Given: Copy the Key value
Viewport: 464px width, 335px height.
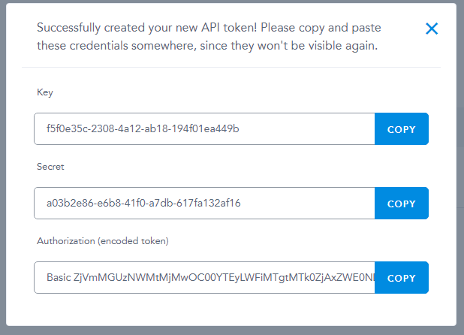Looking at the screenshot, I should point(401,129).
